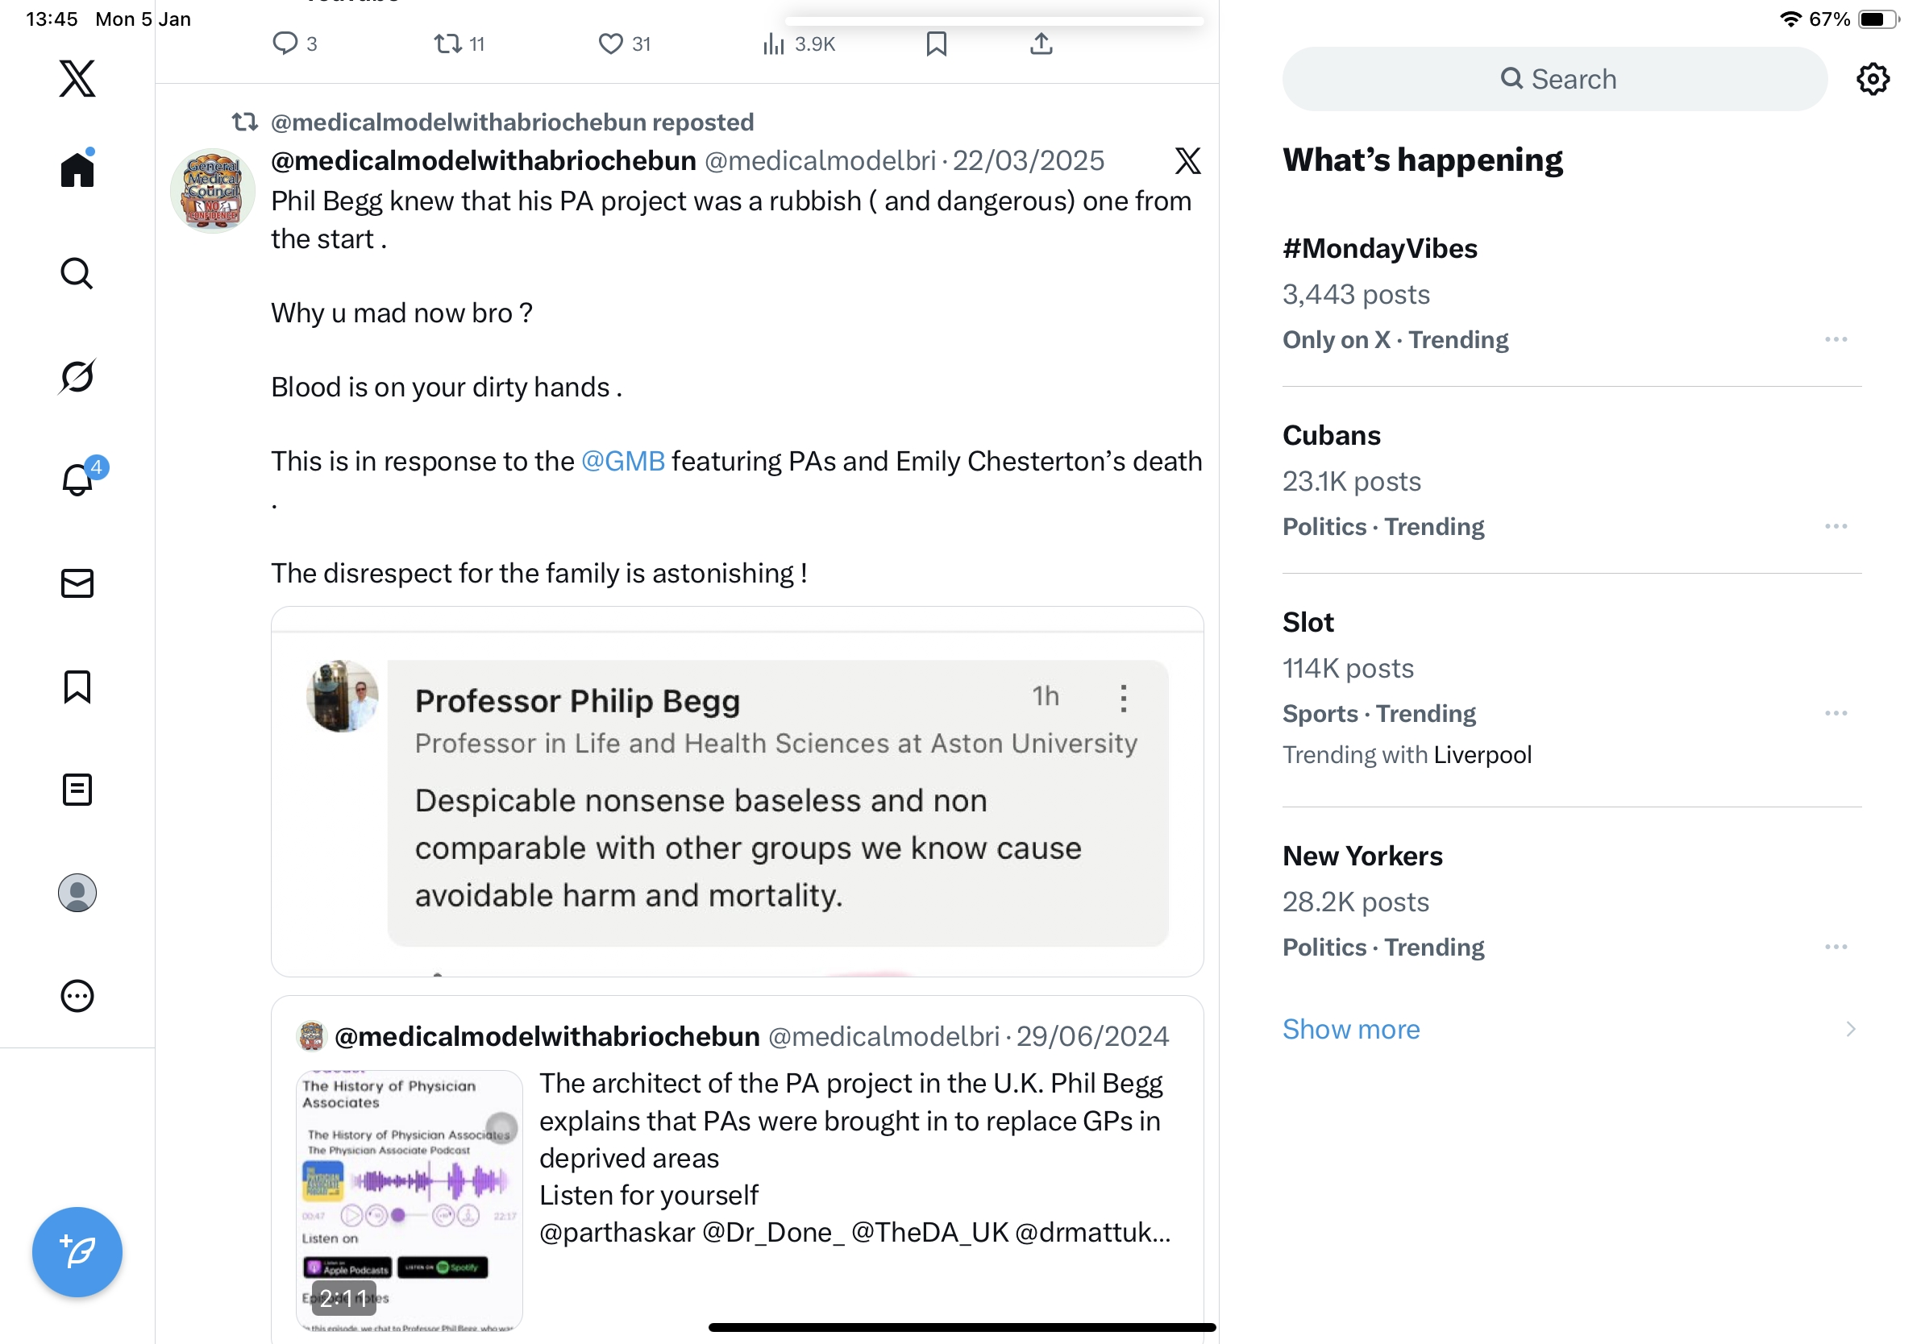Open the @GMB mention link
This screenshot has height=1344, width=1925.
pyautogui.click(x=622, y=461)
